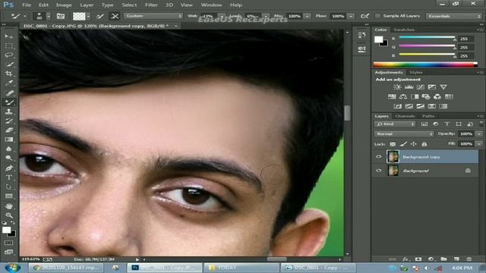Add a layer style (fx) button
This screenshot has height=273, width=486.
tap(406, 259)
